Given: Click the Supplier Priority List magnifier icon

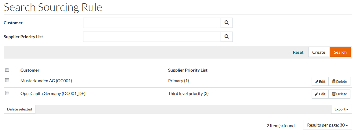Looking at the screenshot, I should (x=227, y=37).
